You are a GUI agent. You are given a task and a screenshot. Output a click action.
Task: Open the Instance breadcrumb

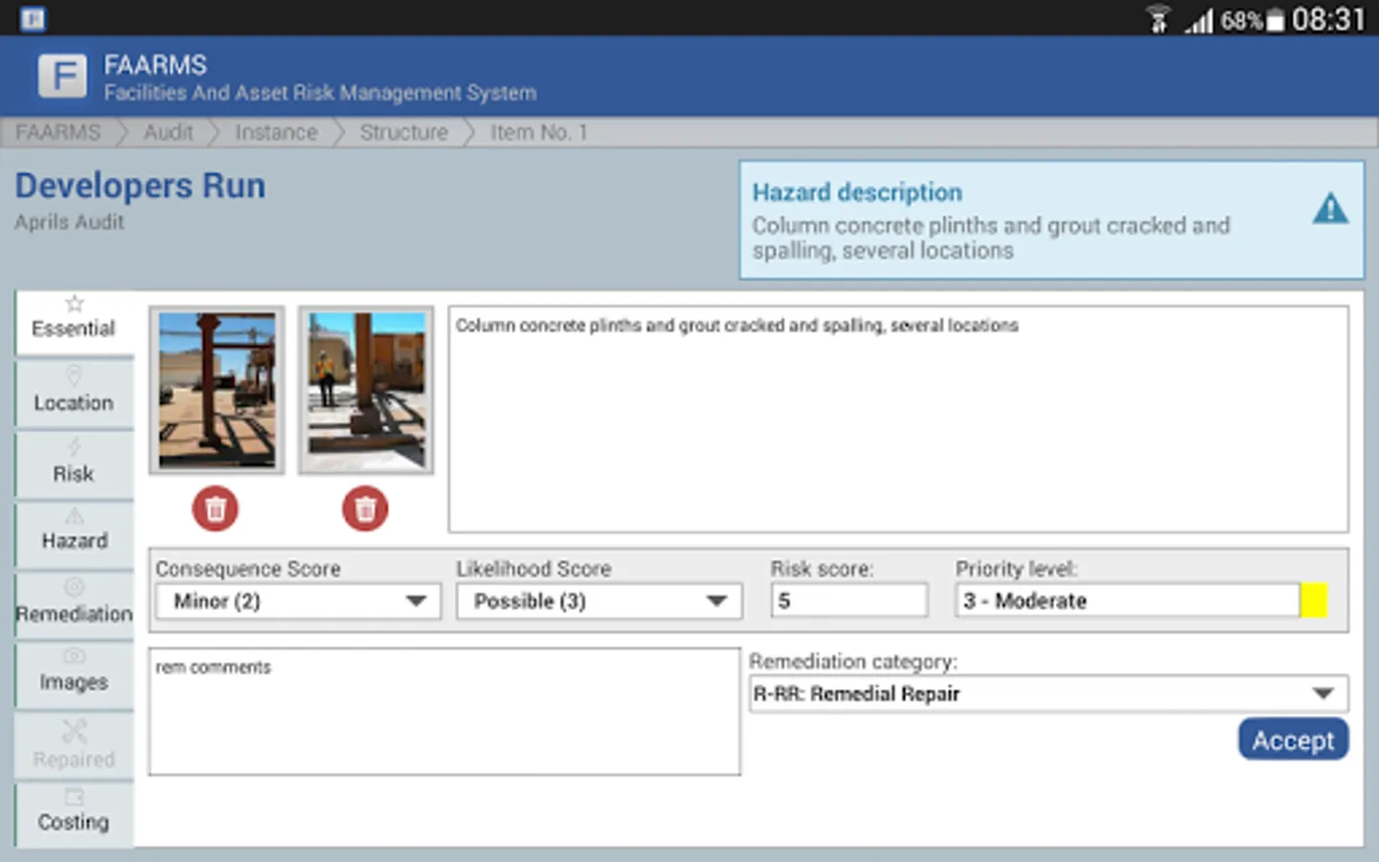pos(276,132)
